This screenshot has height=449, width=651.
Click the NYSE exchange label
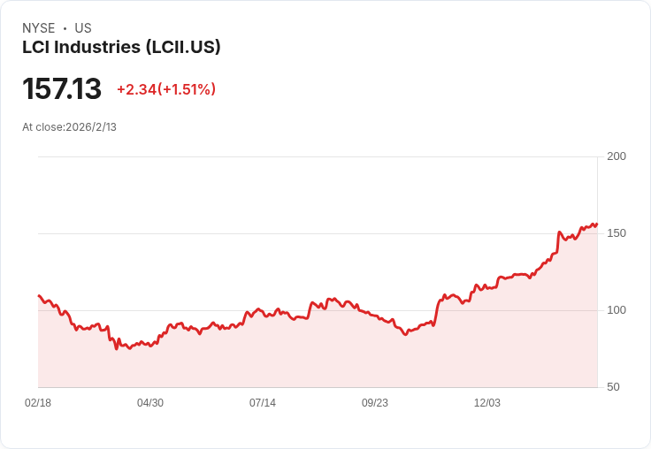(39, 28)
